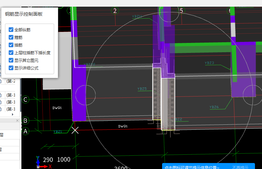This screenshot has height=169, width=262.
Task: Select the axis A grid bubble
Action: coord(25,131)
